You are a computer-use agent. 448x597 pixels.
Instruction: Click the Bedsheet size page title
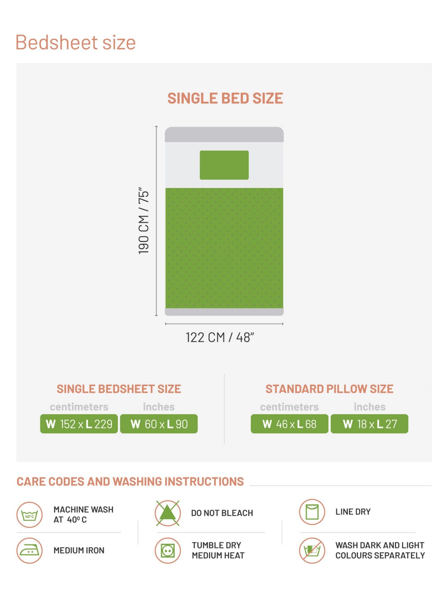[76, 42]
